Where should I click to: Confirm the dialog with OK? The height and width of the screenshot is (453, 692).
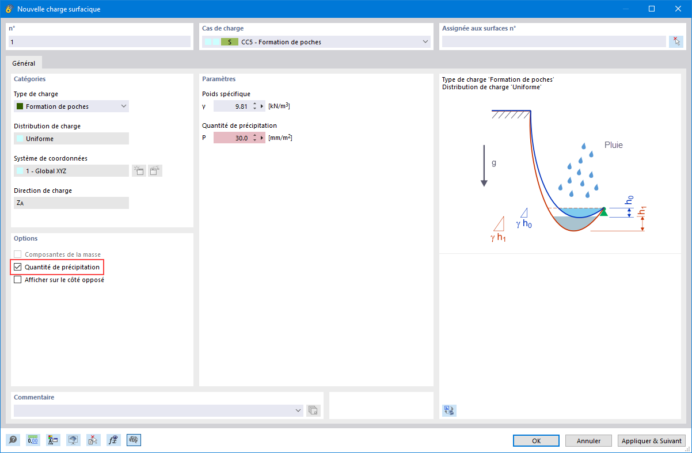(535, 440)
